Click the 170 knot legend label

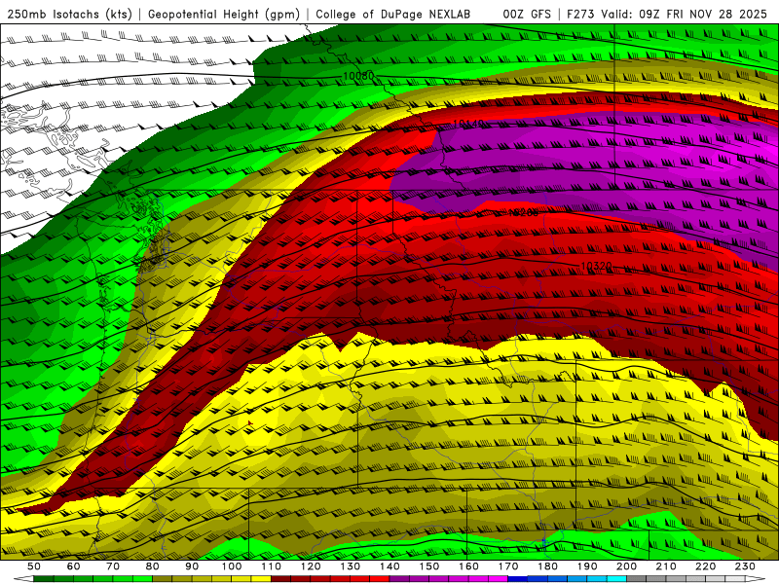pyautogui.click(x=508, y=566)
